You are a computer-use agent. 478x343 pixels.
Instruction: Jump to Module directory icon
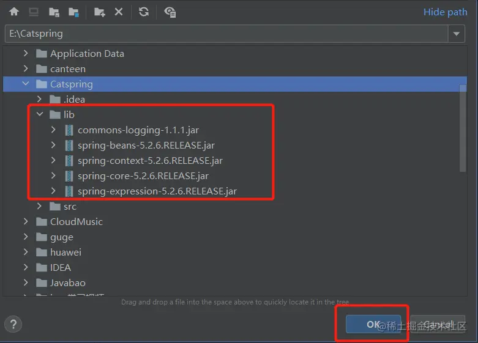(x=73, y=12)
